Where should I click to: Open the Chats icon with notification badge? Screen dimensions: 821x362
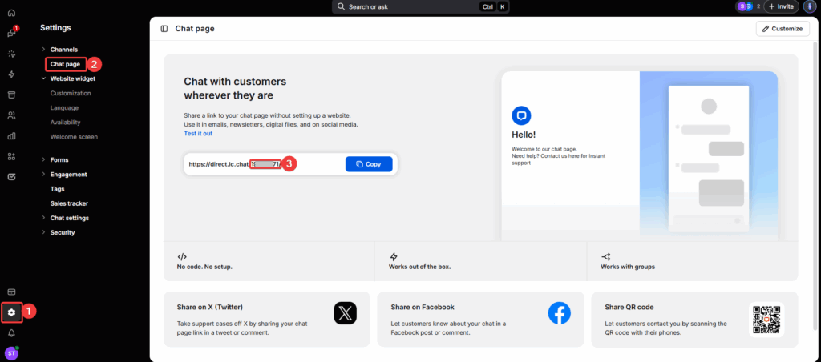click(x=11, y=33)
